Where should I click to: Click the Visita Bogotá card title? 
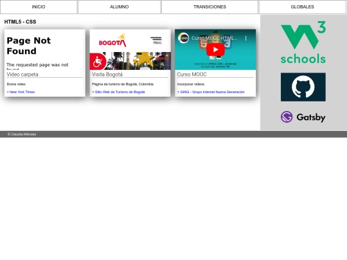click(x=107, y=74)
